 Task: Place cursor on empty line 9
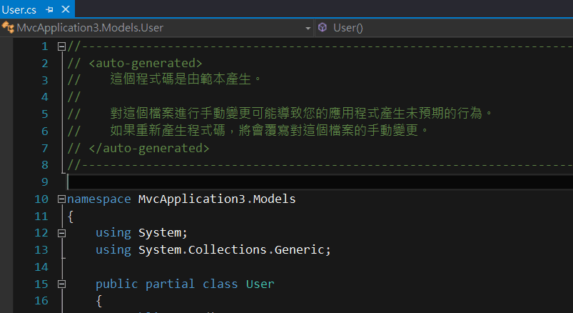pos(285,182)
